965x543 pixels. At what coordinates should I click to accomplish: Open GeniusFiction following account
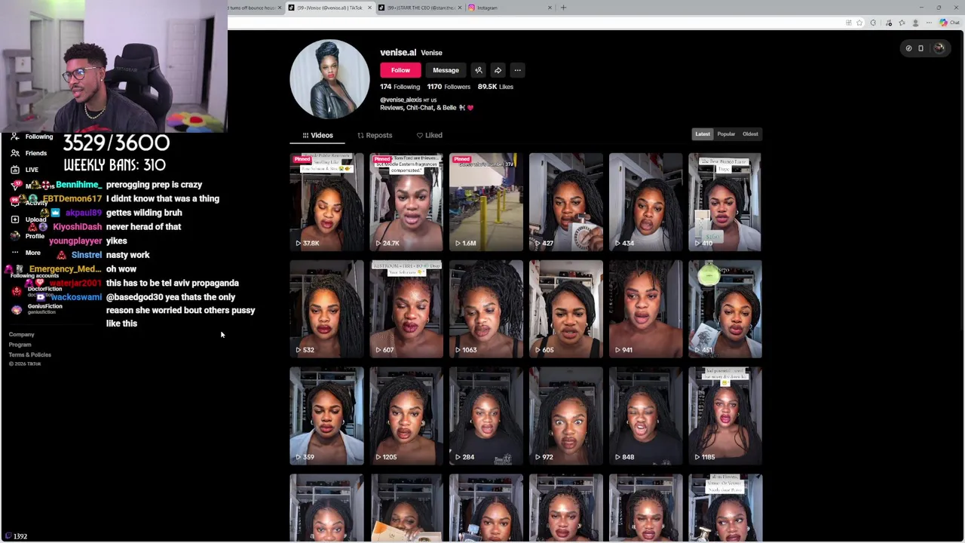[44, 307]
